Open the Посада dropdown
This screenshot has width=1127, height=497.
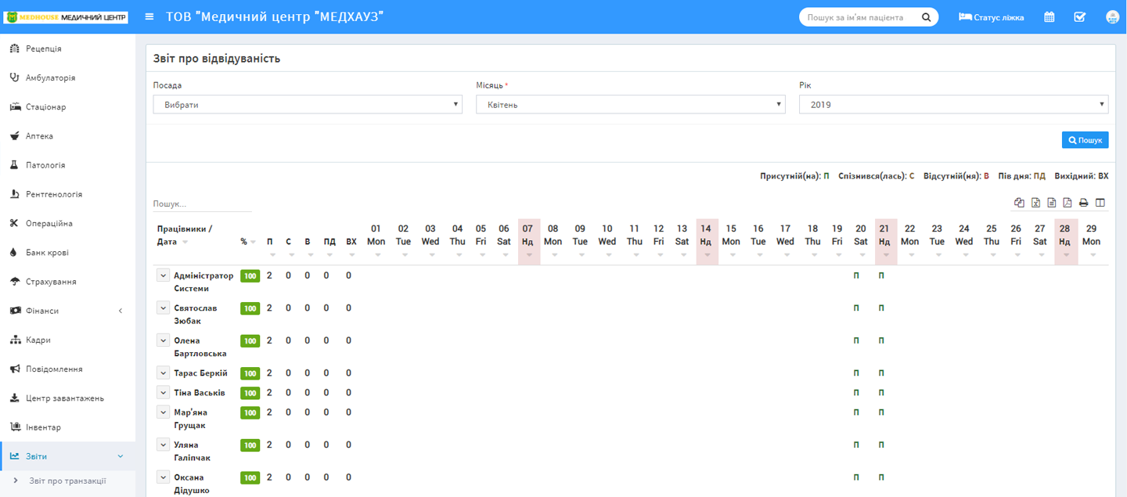[x=308, y=104]
